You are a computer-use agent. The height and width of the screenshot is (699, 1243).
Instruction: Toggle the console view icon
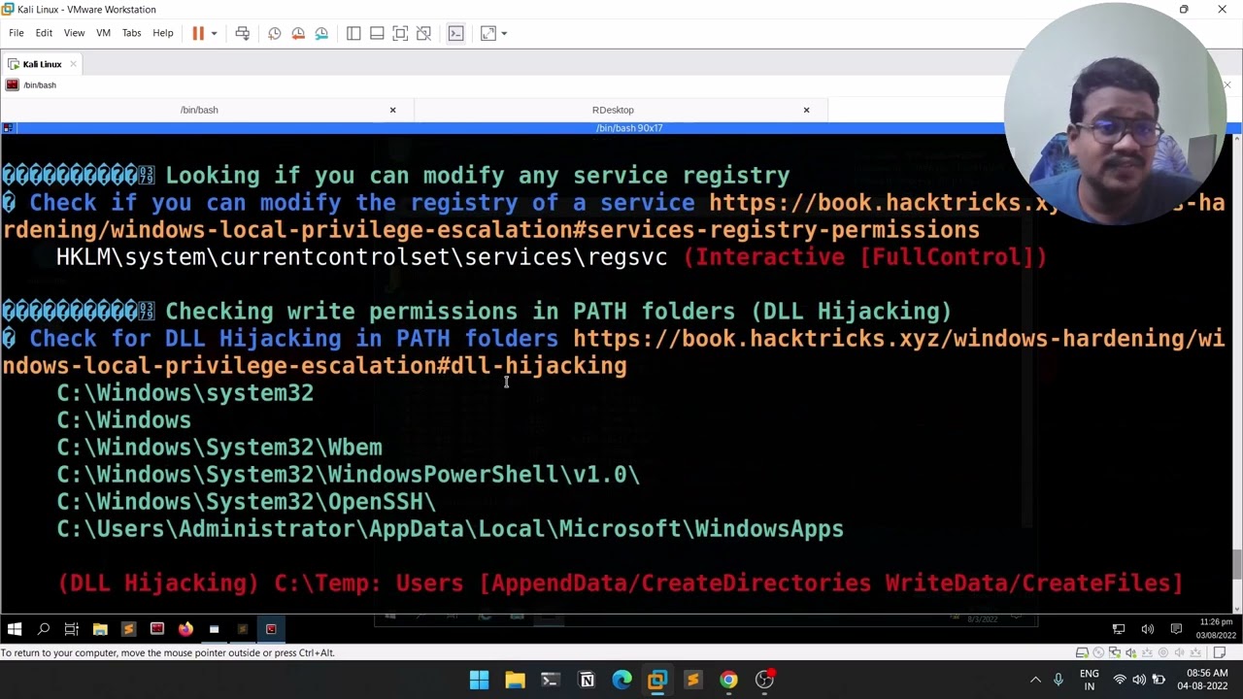click(455, 33)
